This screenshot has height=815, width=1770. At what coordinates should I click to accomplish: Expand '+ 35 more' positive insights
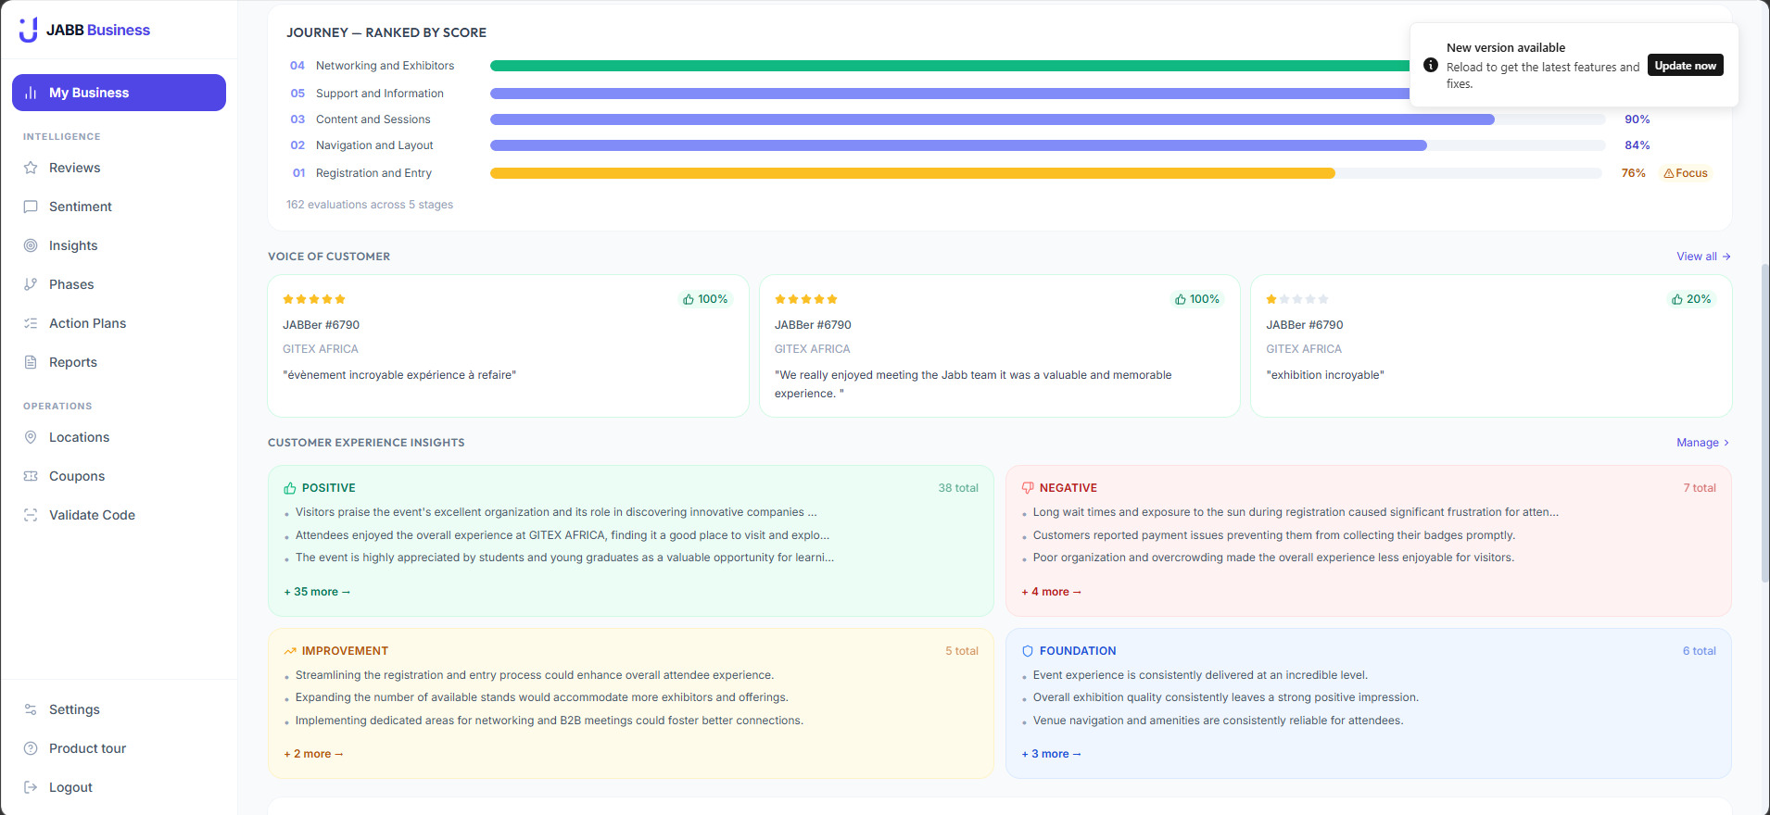(317, 592)
